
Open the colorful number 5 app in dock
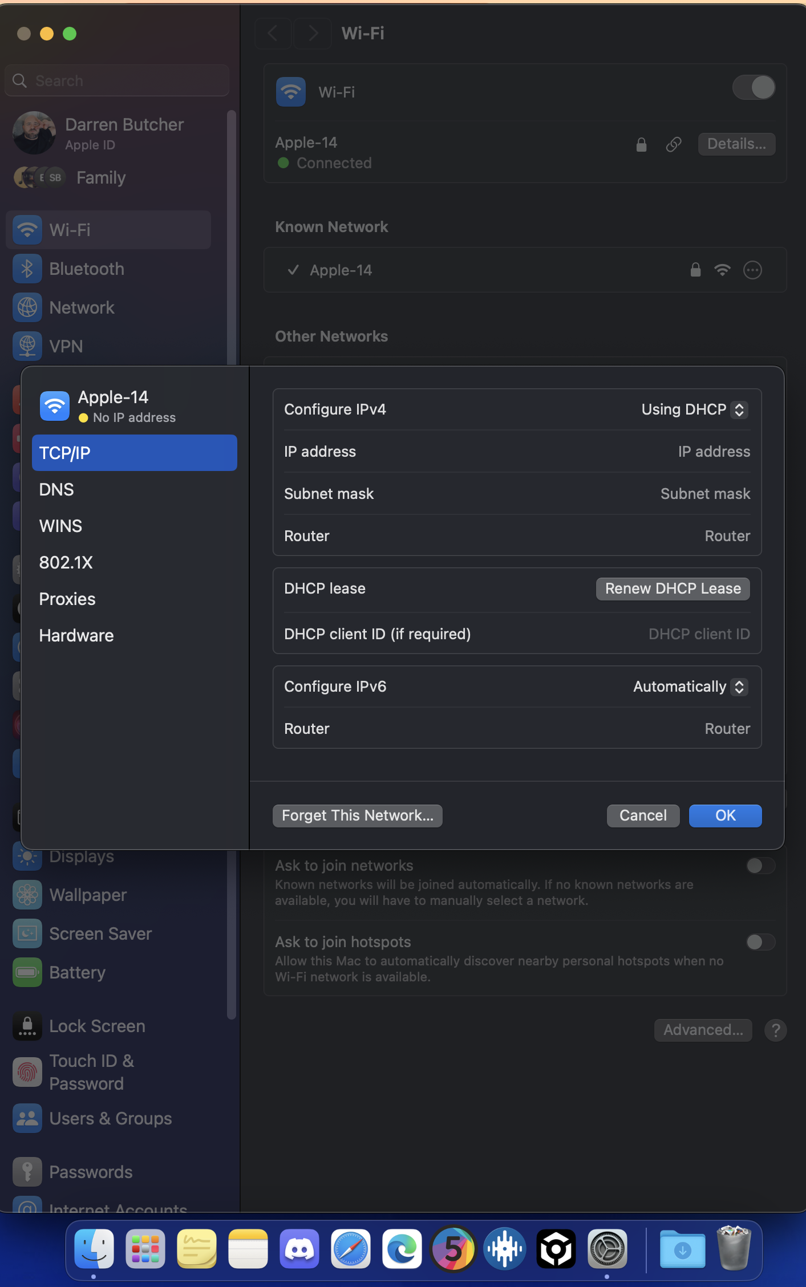point(453,1249)
